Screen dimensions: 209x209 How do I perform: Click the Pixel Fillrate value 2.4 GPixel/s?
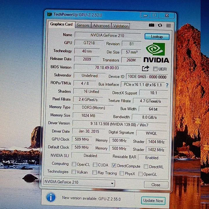(x=88, y=100)
